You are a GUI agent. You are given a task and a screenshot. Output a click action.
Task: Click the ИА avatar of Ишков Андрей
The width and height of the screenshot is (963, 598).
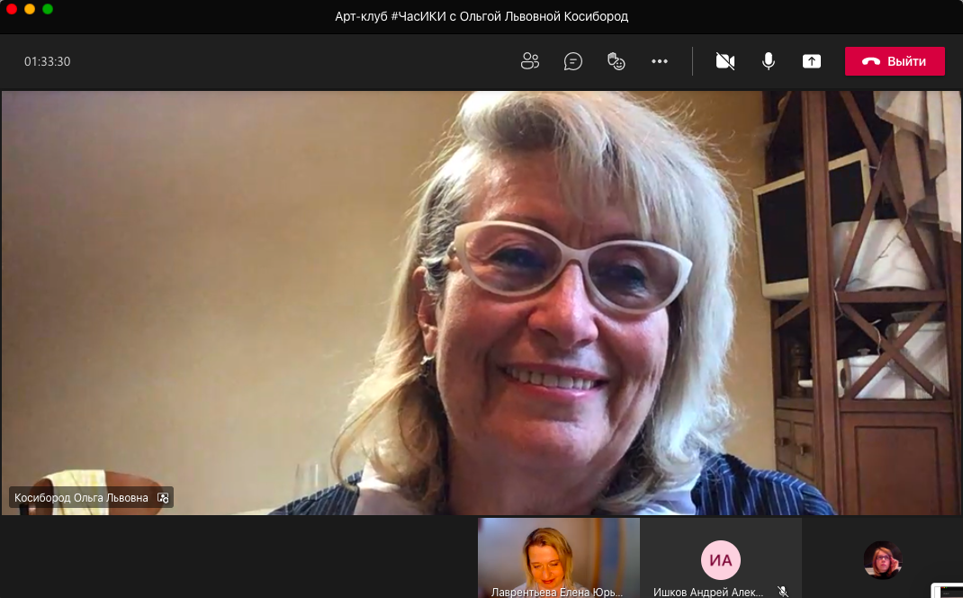point(721,560)
